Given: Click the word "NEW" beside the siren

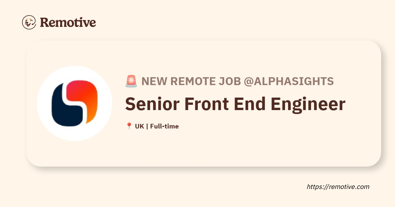Looking at the screenshot, I should tap(154, 81).
